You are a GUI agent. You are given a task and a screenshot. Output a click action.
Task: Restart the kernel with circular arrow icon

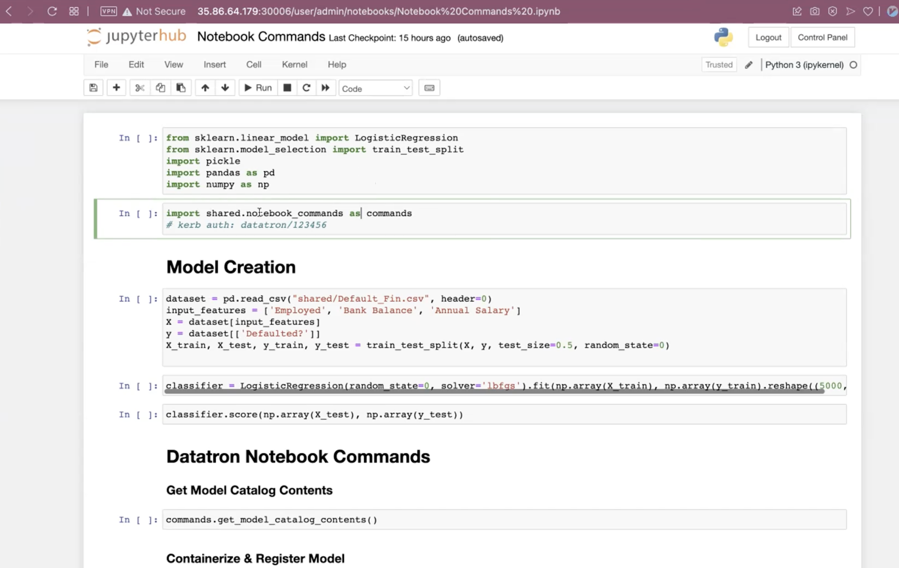coord(306,87)
